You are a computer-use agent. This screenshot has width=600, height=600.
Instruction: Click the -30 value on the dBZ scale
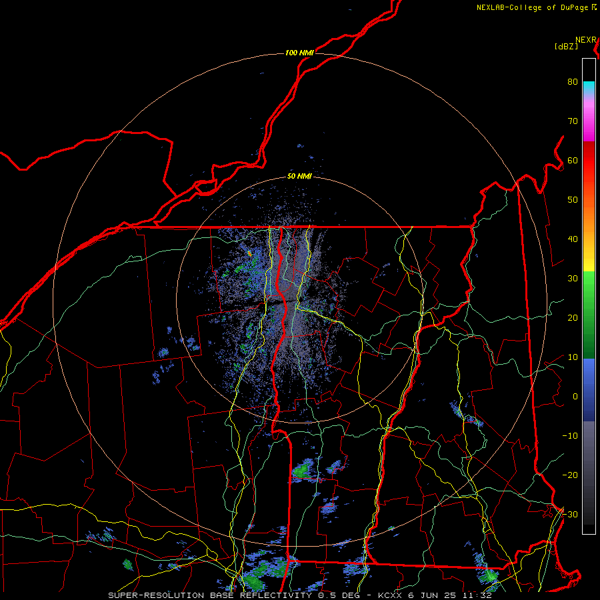570,515
